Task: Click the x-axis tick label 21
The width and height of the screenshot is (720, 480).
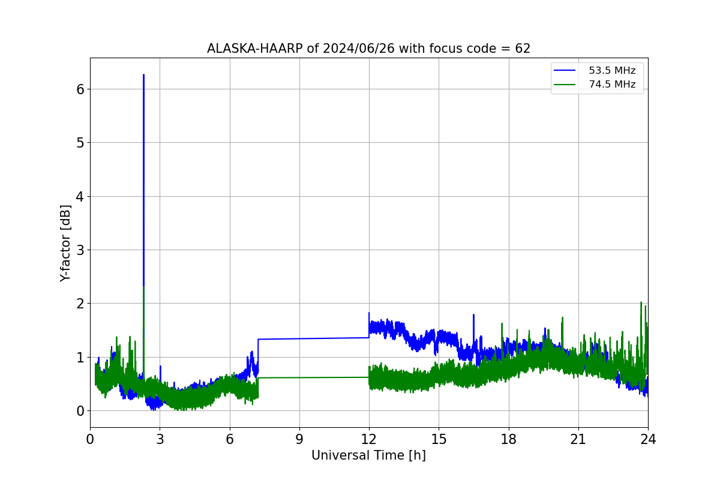Action: [578, 439]
